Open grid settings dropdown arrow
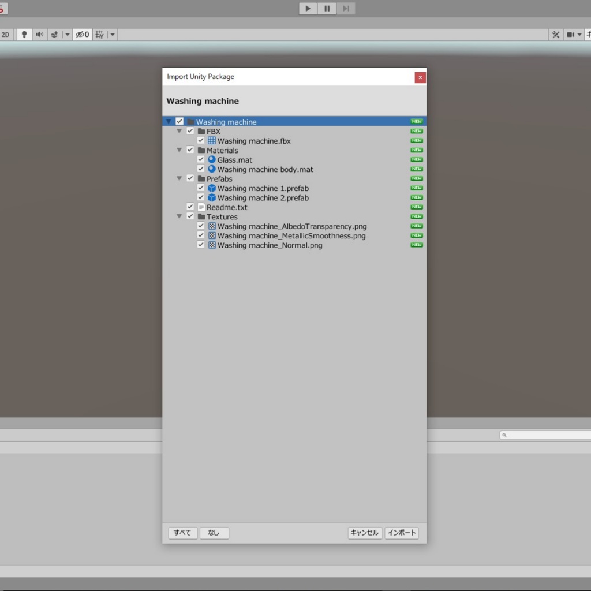 pos(113,35)
